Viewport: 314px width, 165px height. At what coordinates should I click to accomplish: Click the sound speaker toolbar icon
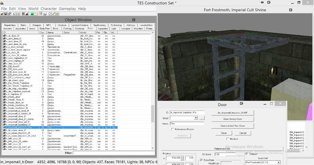click(x=57, y=14)
